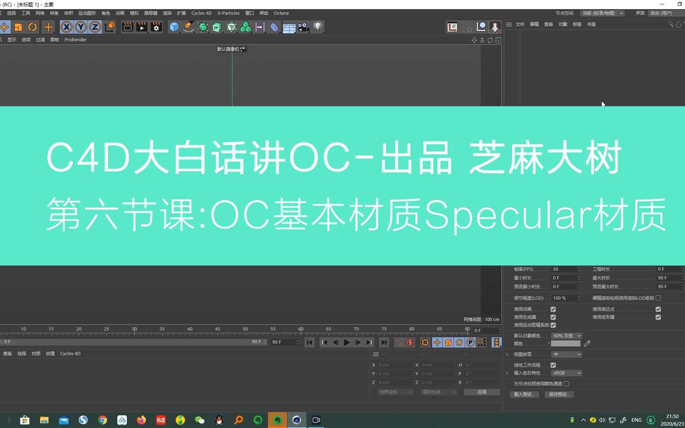
Task: Click Render to Picture Viewer icon
Action: [x=142, y=27]
